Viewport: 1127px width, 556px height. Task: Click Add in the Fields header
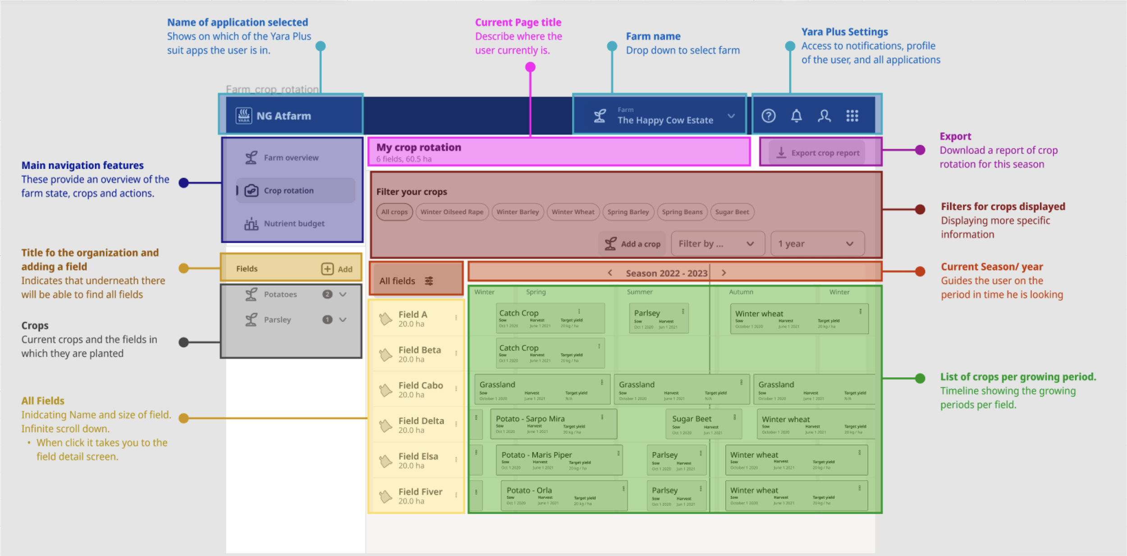coord(337,269)
